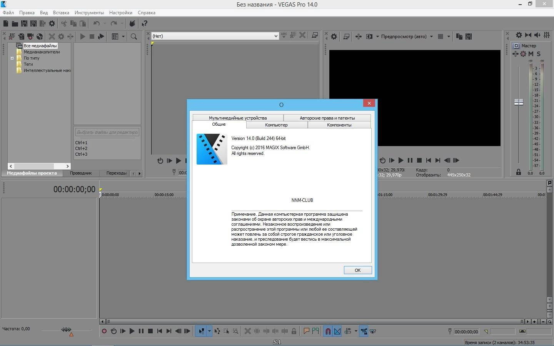The image size is (554, 346).
Task: Open Redo history dropdown arrow
Action: tap(122, 23)
